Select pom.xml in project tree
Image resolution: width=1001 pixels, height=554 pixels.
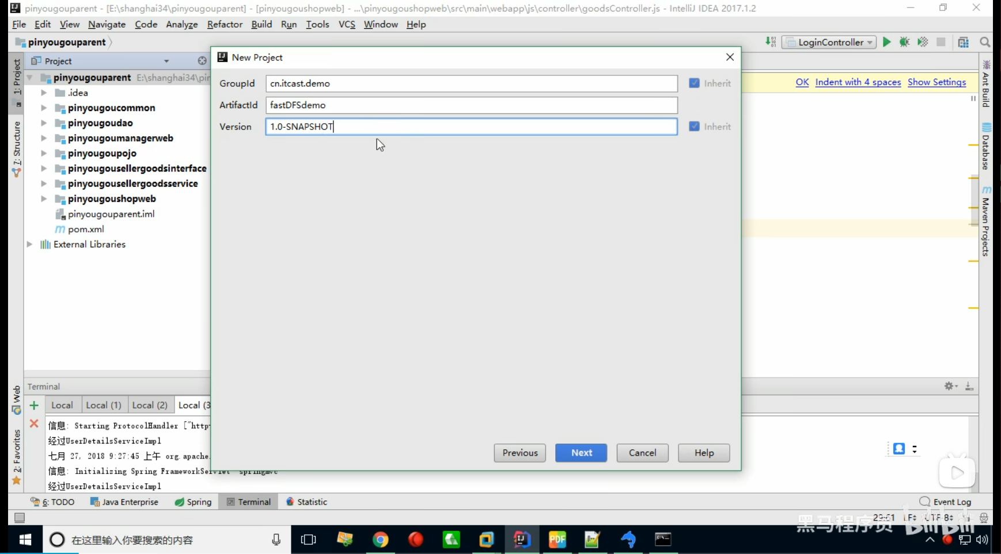pyautogui.click(x=86, y=229)
